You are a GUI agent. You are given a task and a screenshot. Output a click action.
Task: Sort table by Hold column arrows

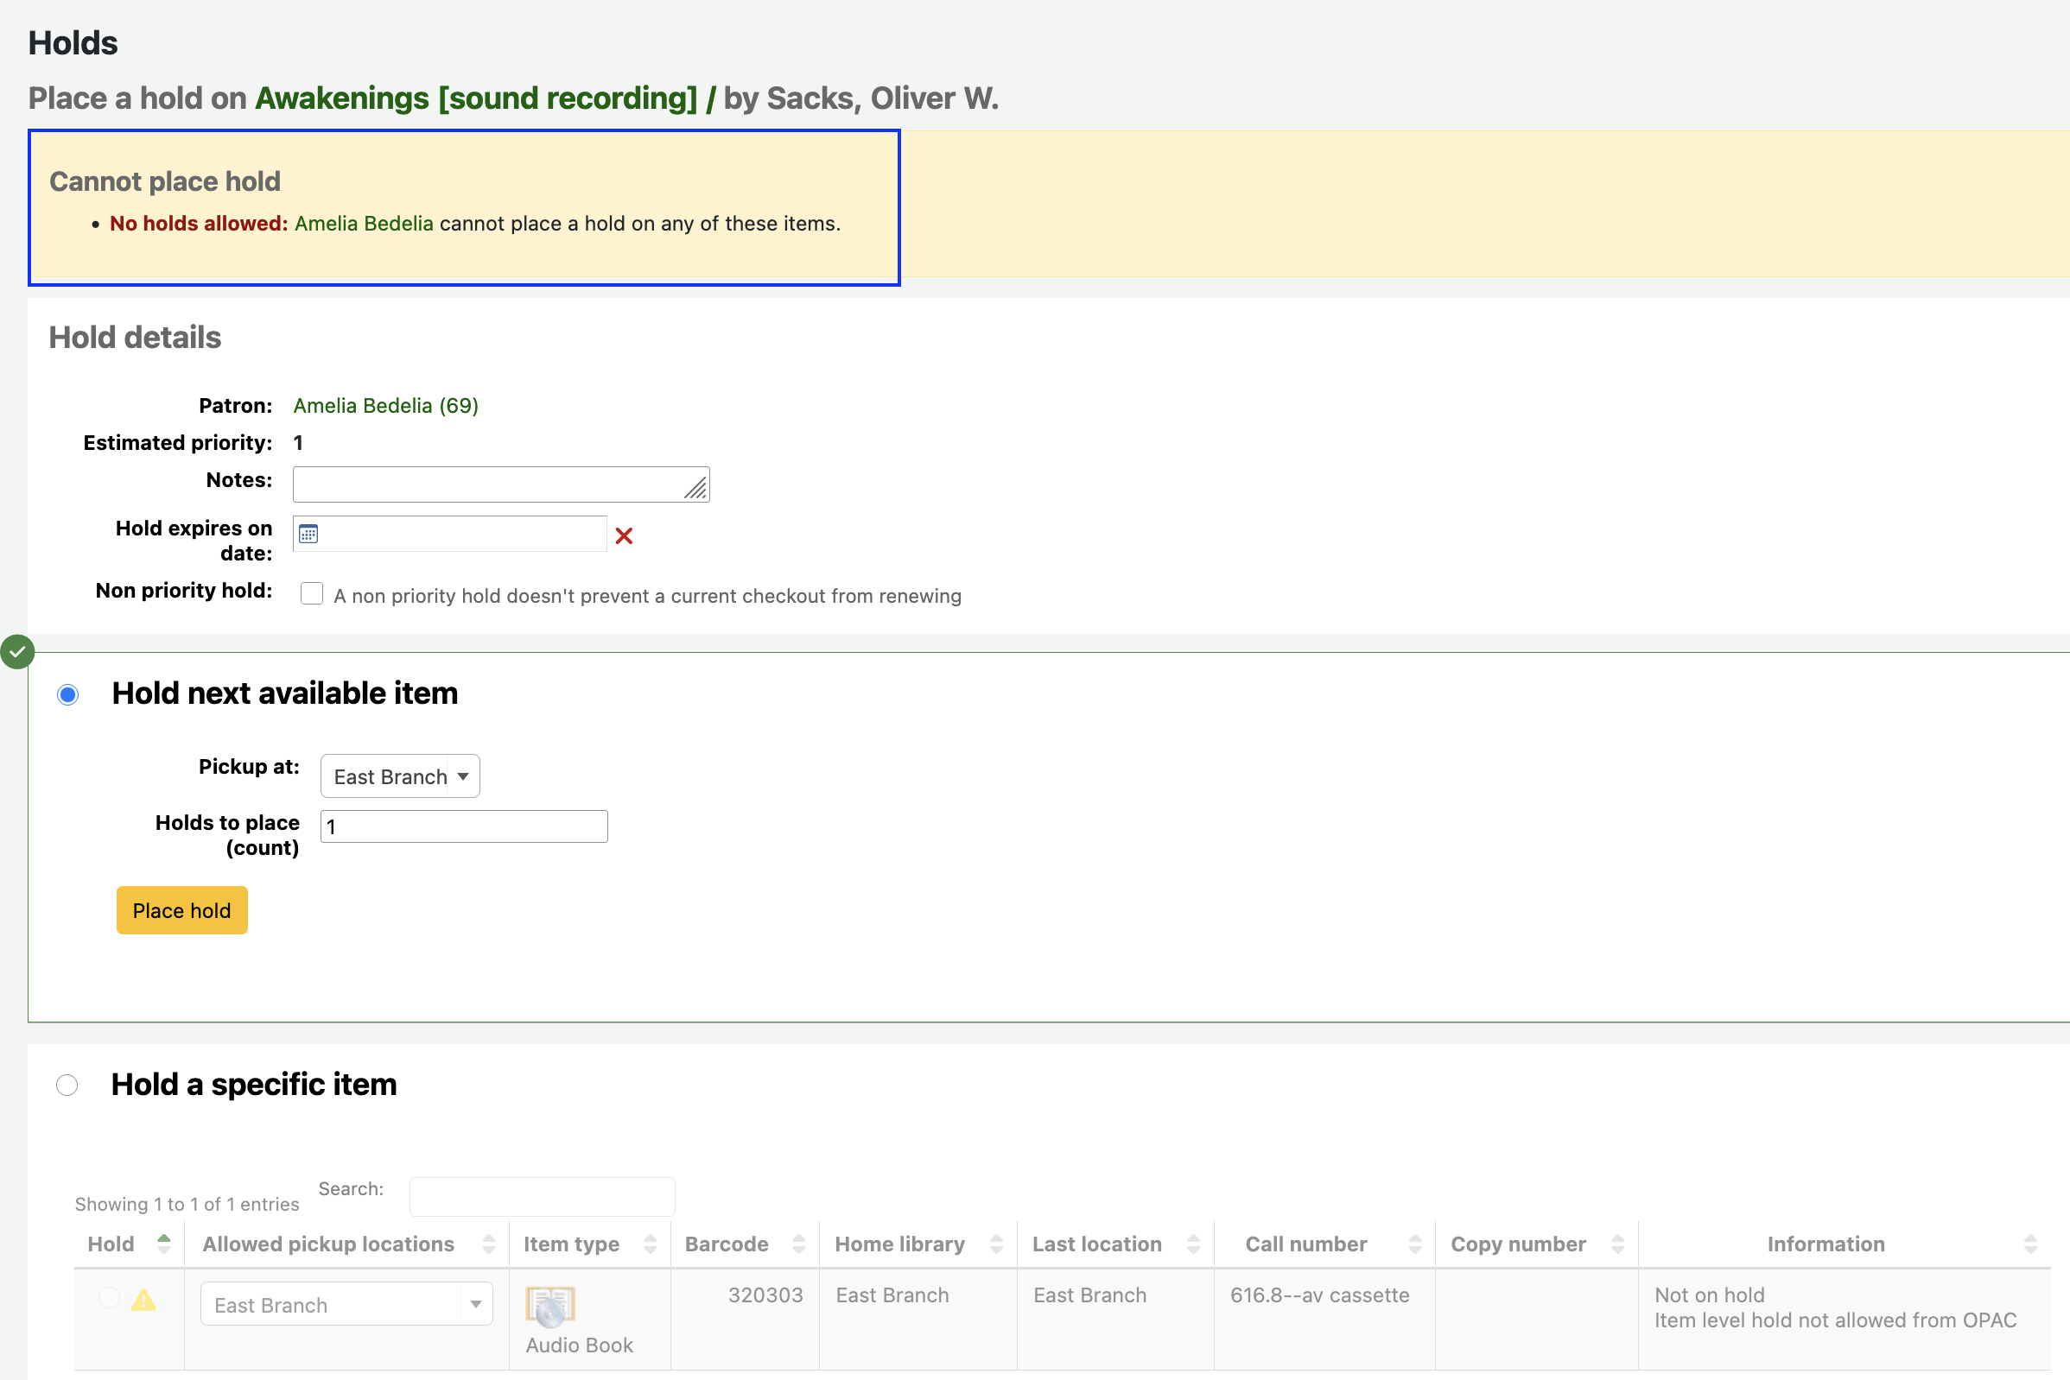(x=164, y=1244)
